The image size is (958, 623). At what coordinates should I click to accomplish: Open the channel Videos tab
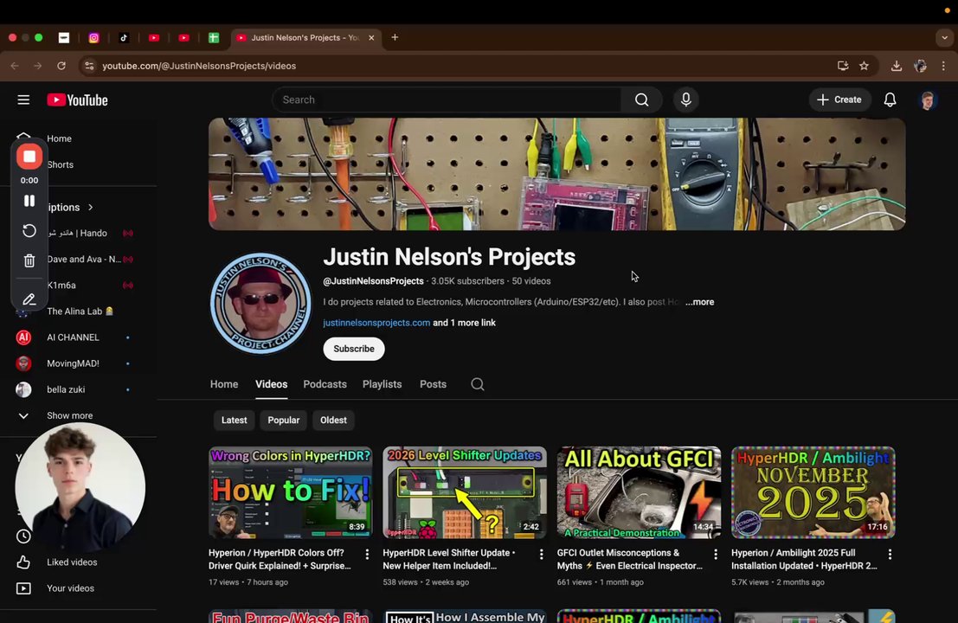point(271,384)
